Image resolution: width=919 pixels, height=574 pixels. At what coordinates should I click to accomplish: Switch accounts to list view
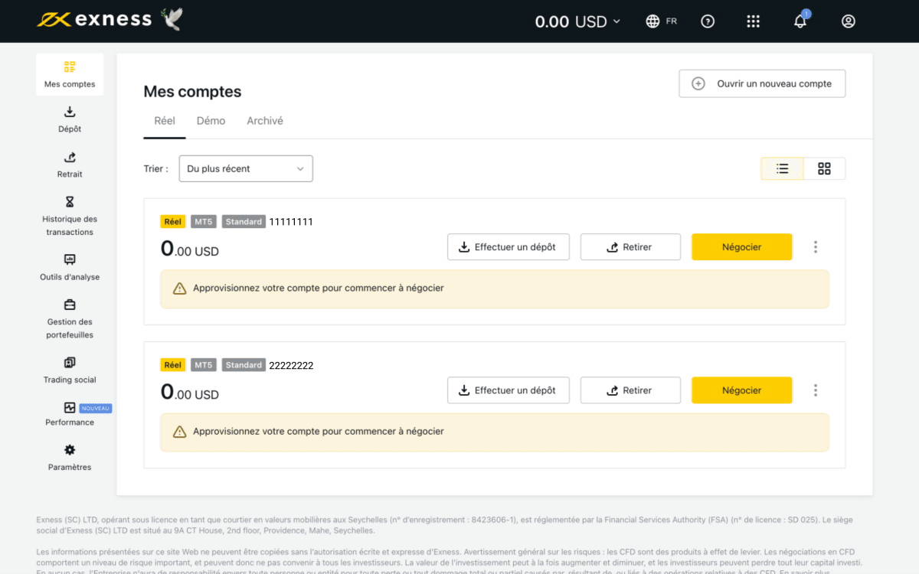[x=782, y=168]
